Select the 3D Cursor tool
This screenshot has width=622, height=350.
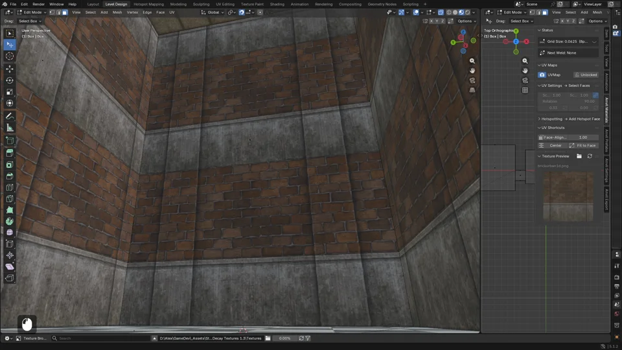(10, 56)
